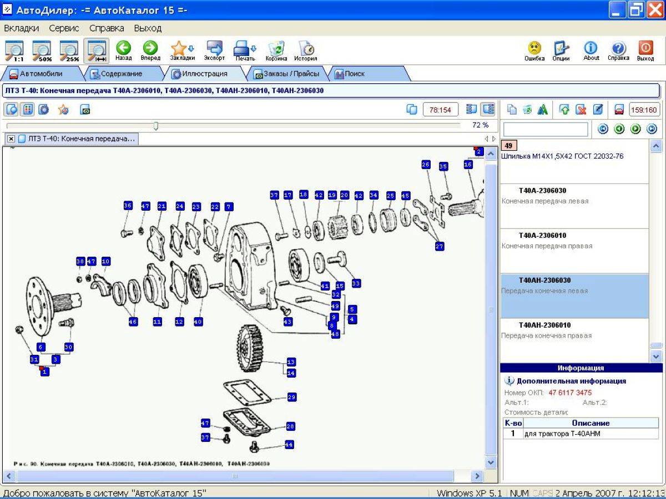
Task: Click the red car icon on the parts panel
Action: pyautogui.click(x=619, y=110)
